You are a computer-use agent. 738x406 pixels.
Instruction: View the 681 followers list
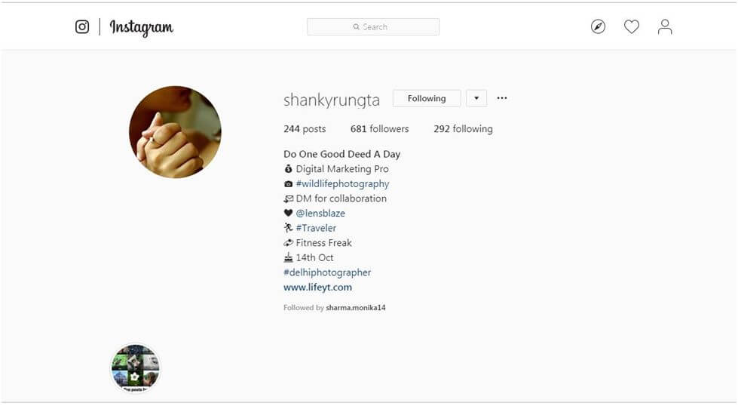(x=380, y=129)
